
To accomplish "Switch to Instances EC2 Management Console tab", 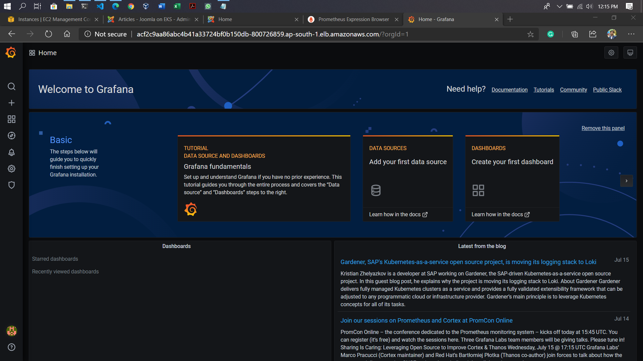I will click(54, 19).
